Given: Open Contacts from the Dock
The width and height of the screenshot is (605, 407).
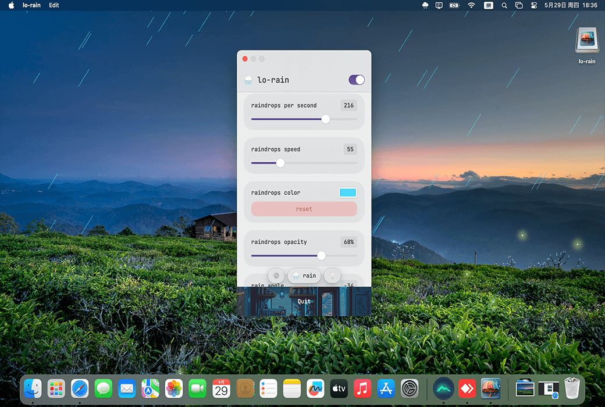Looking at the screenshot, I should coord(245,388).
